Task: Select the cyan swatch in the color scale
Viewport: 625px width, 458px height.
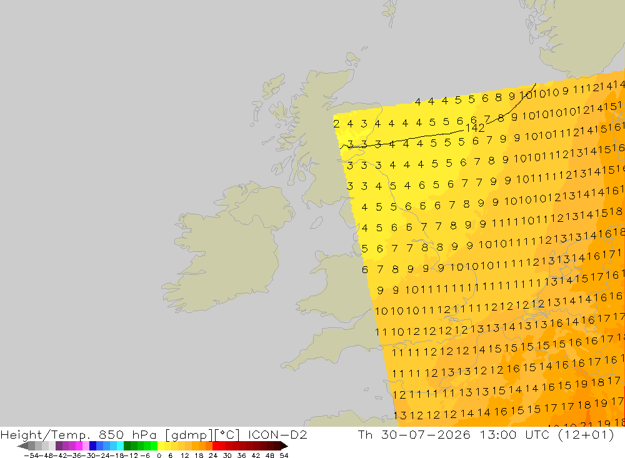Action: [x=120, y=446]
